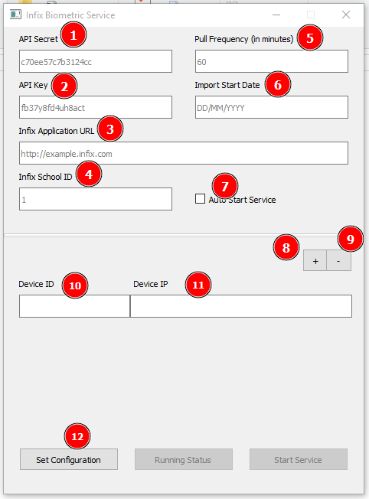Click the maximize window button
The width and height of the screenshot is (369, 499).
[x=311, y=15]
